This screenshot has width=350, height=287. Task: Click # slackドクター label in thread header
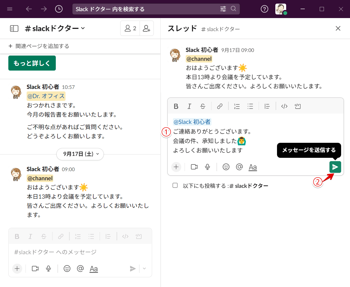tap(220, 29)
